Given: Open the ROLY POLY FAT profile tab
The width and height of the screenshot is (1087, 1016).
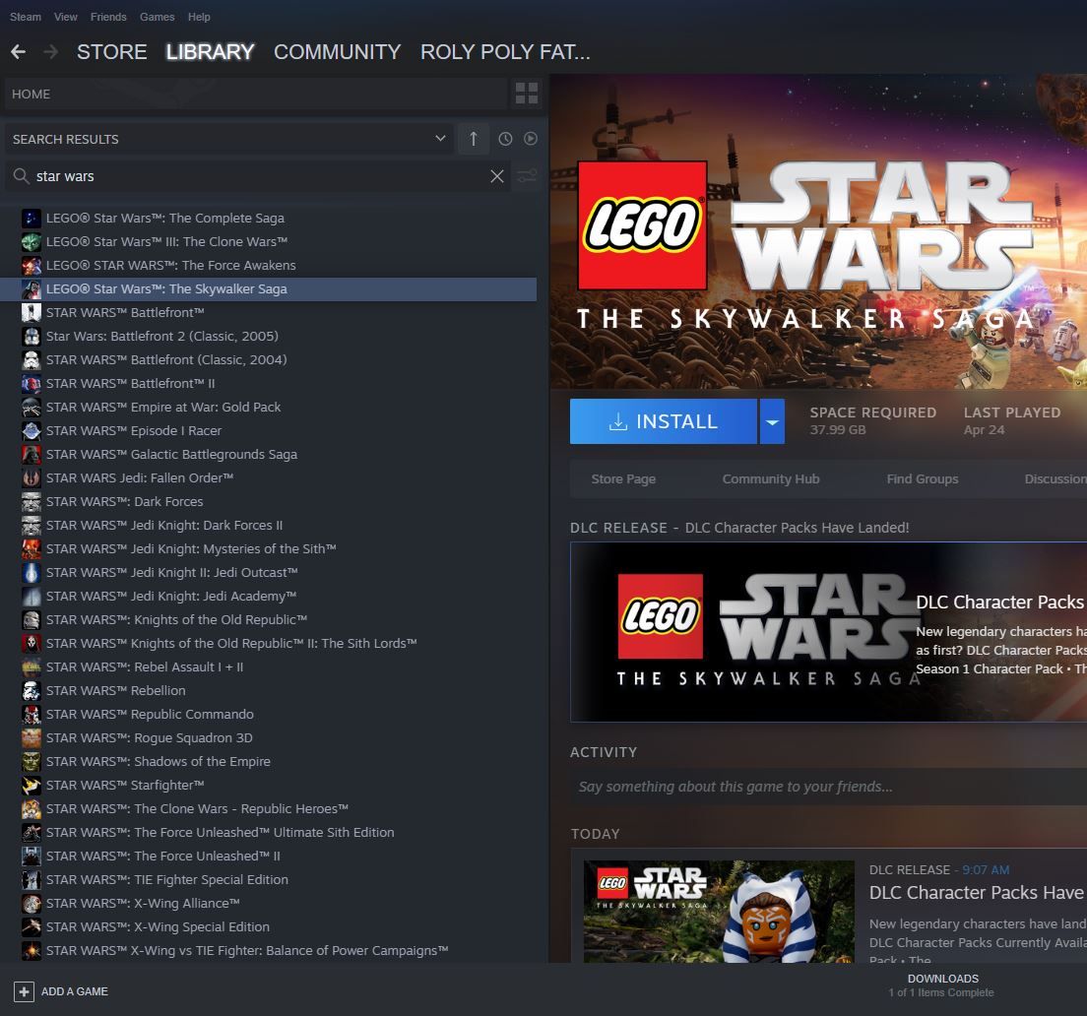Looking at the screenshot, I should click(x=505, y=52).
